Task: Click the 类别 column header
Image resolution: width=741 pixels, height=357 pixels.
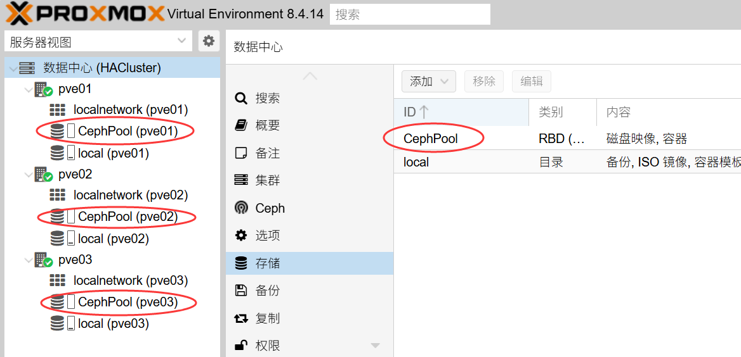Action: (563, 112)
